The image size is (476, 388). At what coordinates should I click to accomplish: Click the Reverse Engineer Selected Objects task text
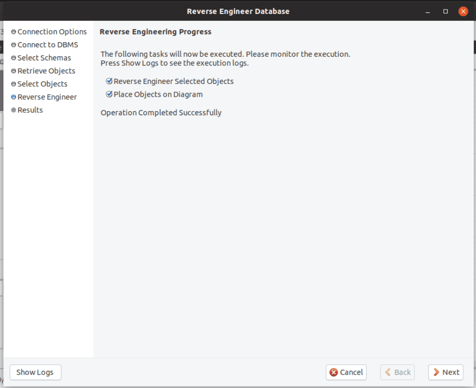[x=174, y=81]
